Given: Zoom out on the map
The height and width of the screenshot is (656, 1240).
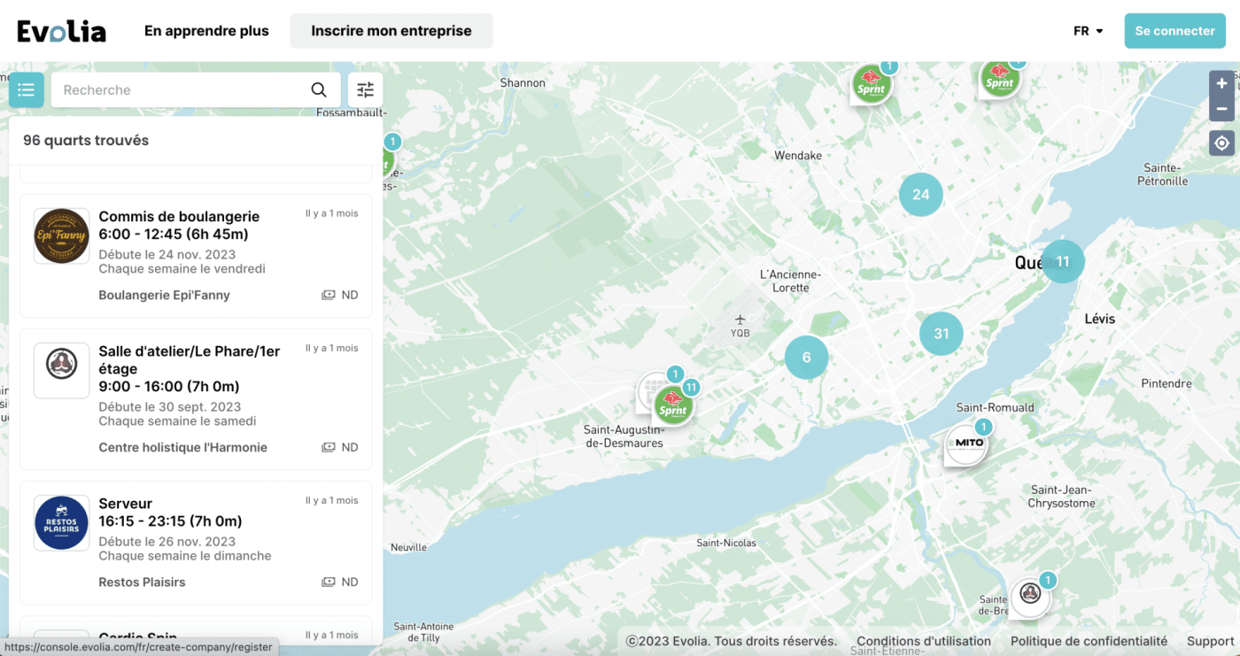Looking at the screenshot, I should [1221, 109].
